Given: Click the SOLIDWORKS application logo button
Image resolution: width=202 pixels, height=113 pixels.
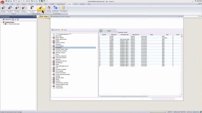Looking at the screenshot, I should pyautogui.click(x=2, y=2).
